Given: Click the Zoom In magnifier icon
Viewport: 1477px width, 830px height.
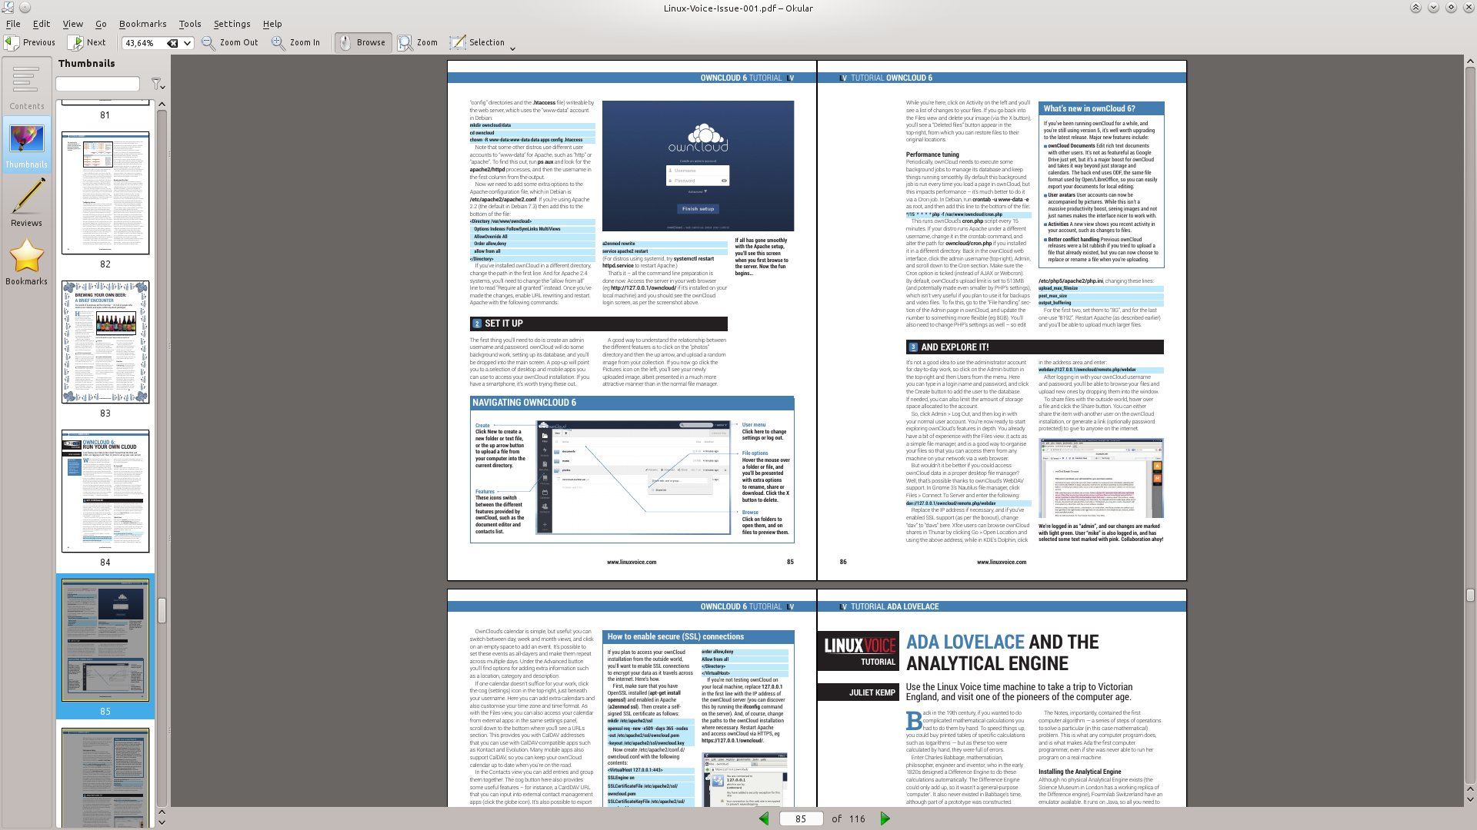Looking at the screenshot, I should point(278,43).
